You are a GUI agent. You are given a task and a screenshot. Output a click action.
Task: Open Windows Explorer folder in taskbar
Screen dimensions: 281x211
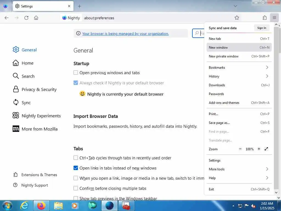[58, 206]
